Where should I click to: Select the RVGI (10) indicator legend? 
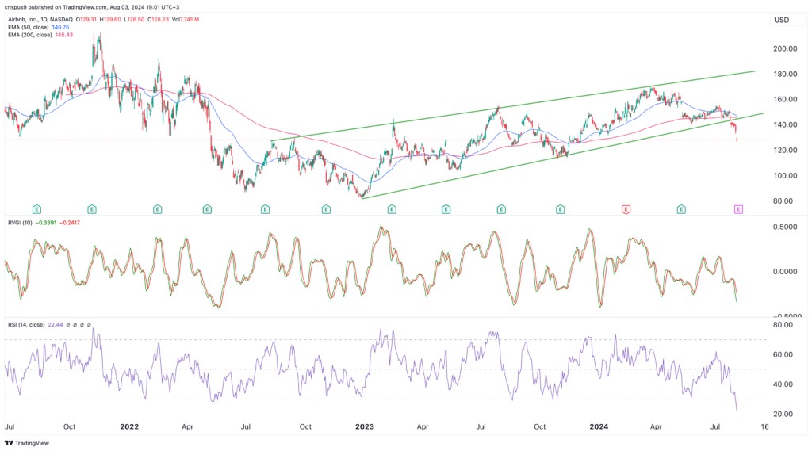[20, 223]
